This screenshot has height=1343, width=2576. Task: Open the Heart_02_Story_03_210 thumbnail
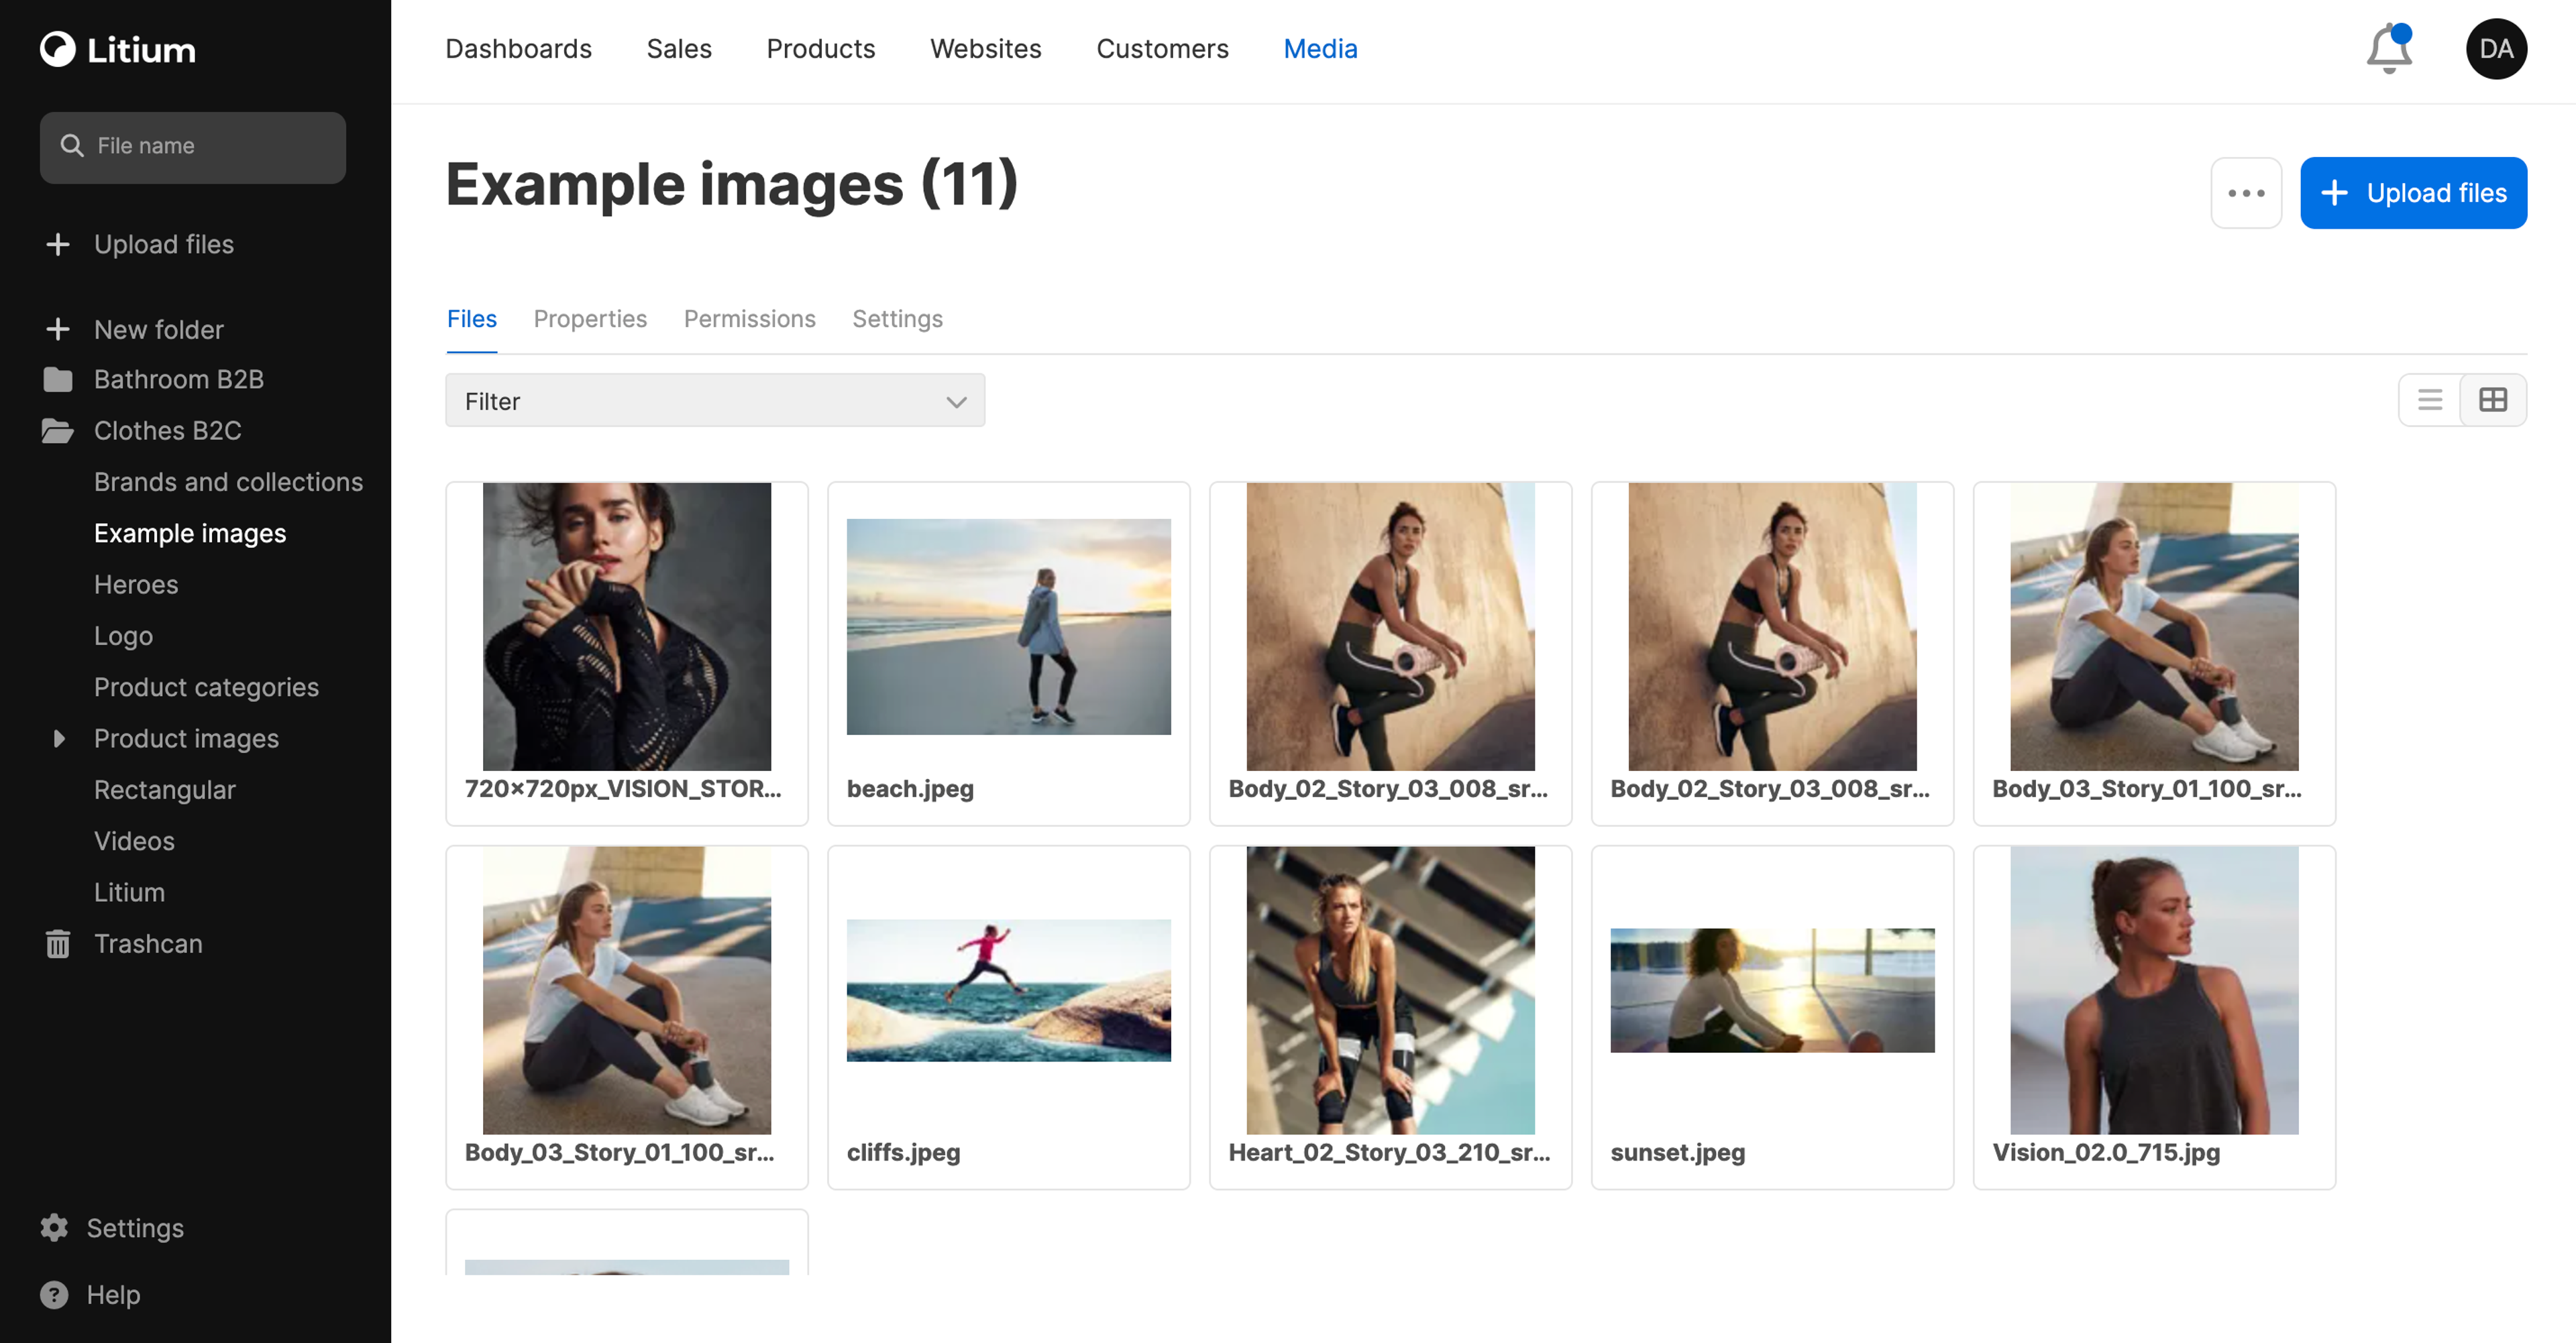click(x=1390, y=990)
